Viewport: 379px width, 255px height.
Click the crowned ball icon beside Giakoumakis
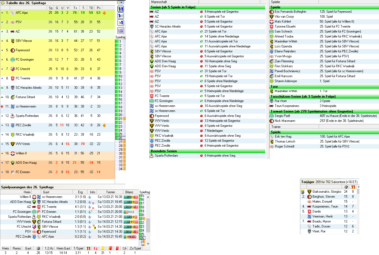303,192
